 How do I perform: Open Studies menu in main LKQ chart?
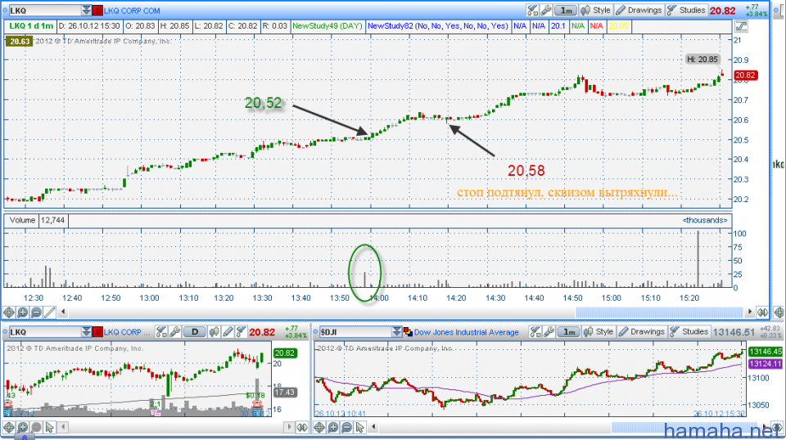pos(686,10)
